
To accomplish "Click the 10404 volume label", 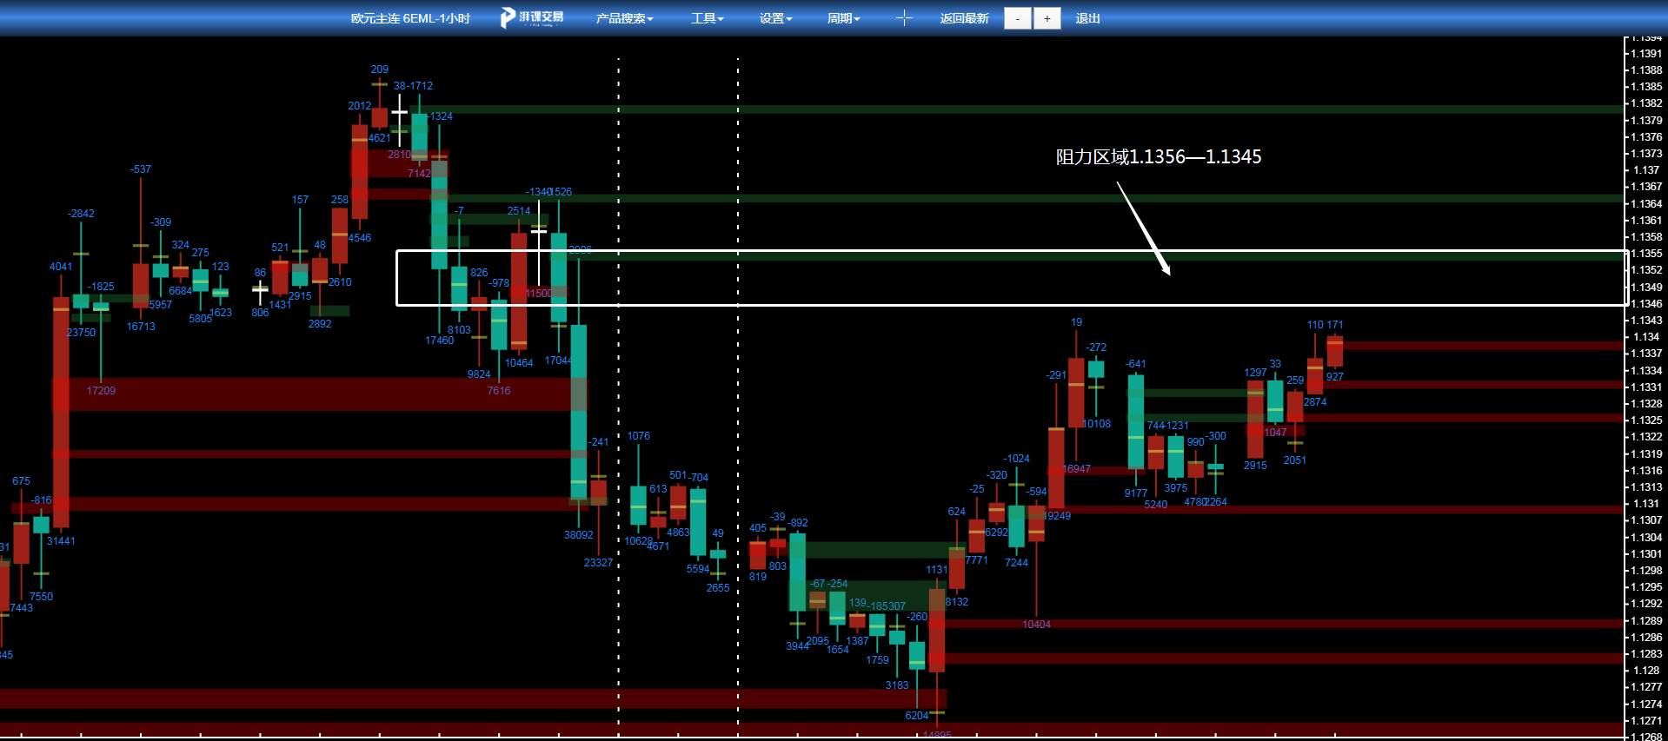I will coord(1036,625).
